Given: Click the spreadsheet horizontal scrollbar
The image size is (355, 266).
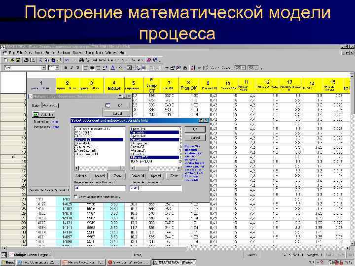Looking at the screenshot, I should [176, 248].
